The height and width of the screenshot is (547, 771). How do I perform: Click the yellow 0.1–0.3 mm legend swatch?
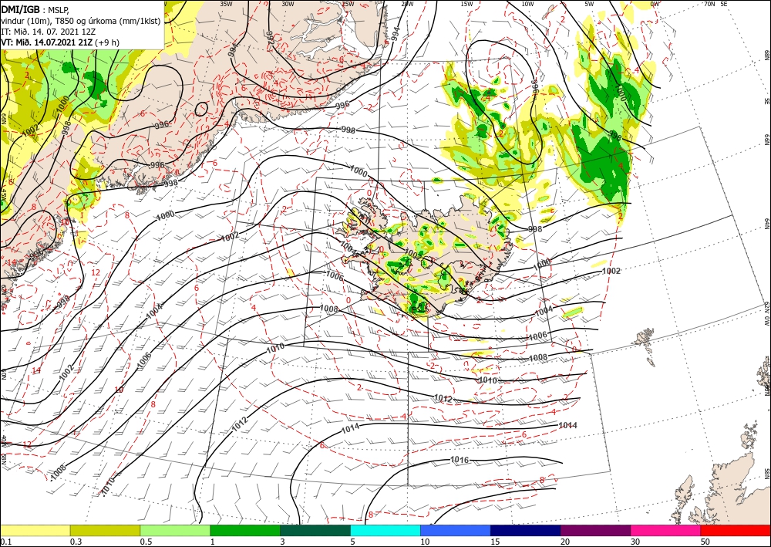35,530
